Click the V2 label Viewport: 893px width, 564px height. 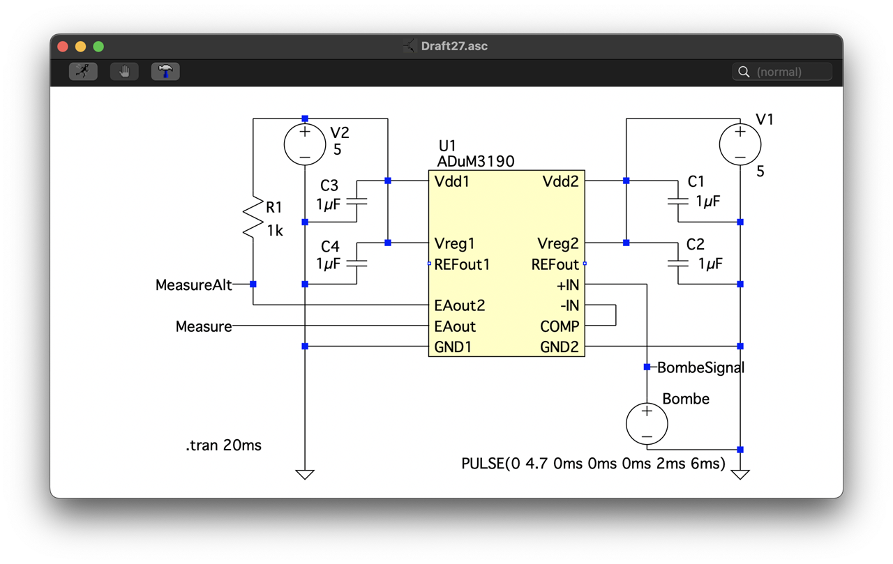click(x=340, y=132)
